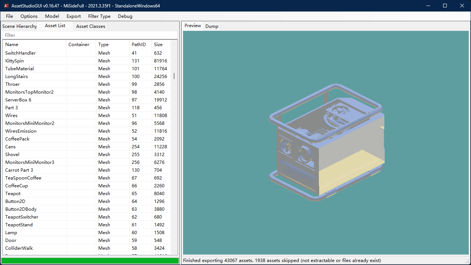
Task: Switch to the Scene Hierarchy tab
Action: click(19, 26)
